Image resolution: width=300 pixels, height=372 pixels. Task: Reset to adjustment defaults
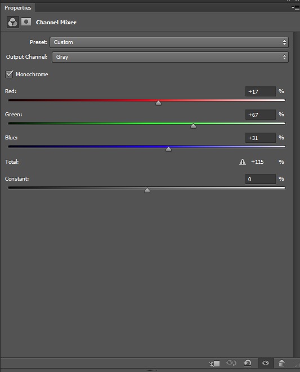click(248, 363)
